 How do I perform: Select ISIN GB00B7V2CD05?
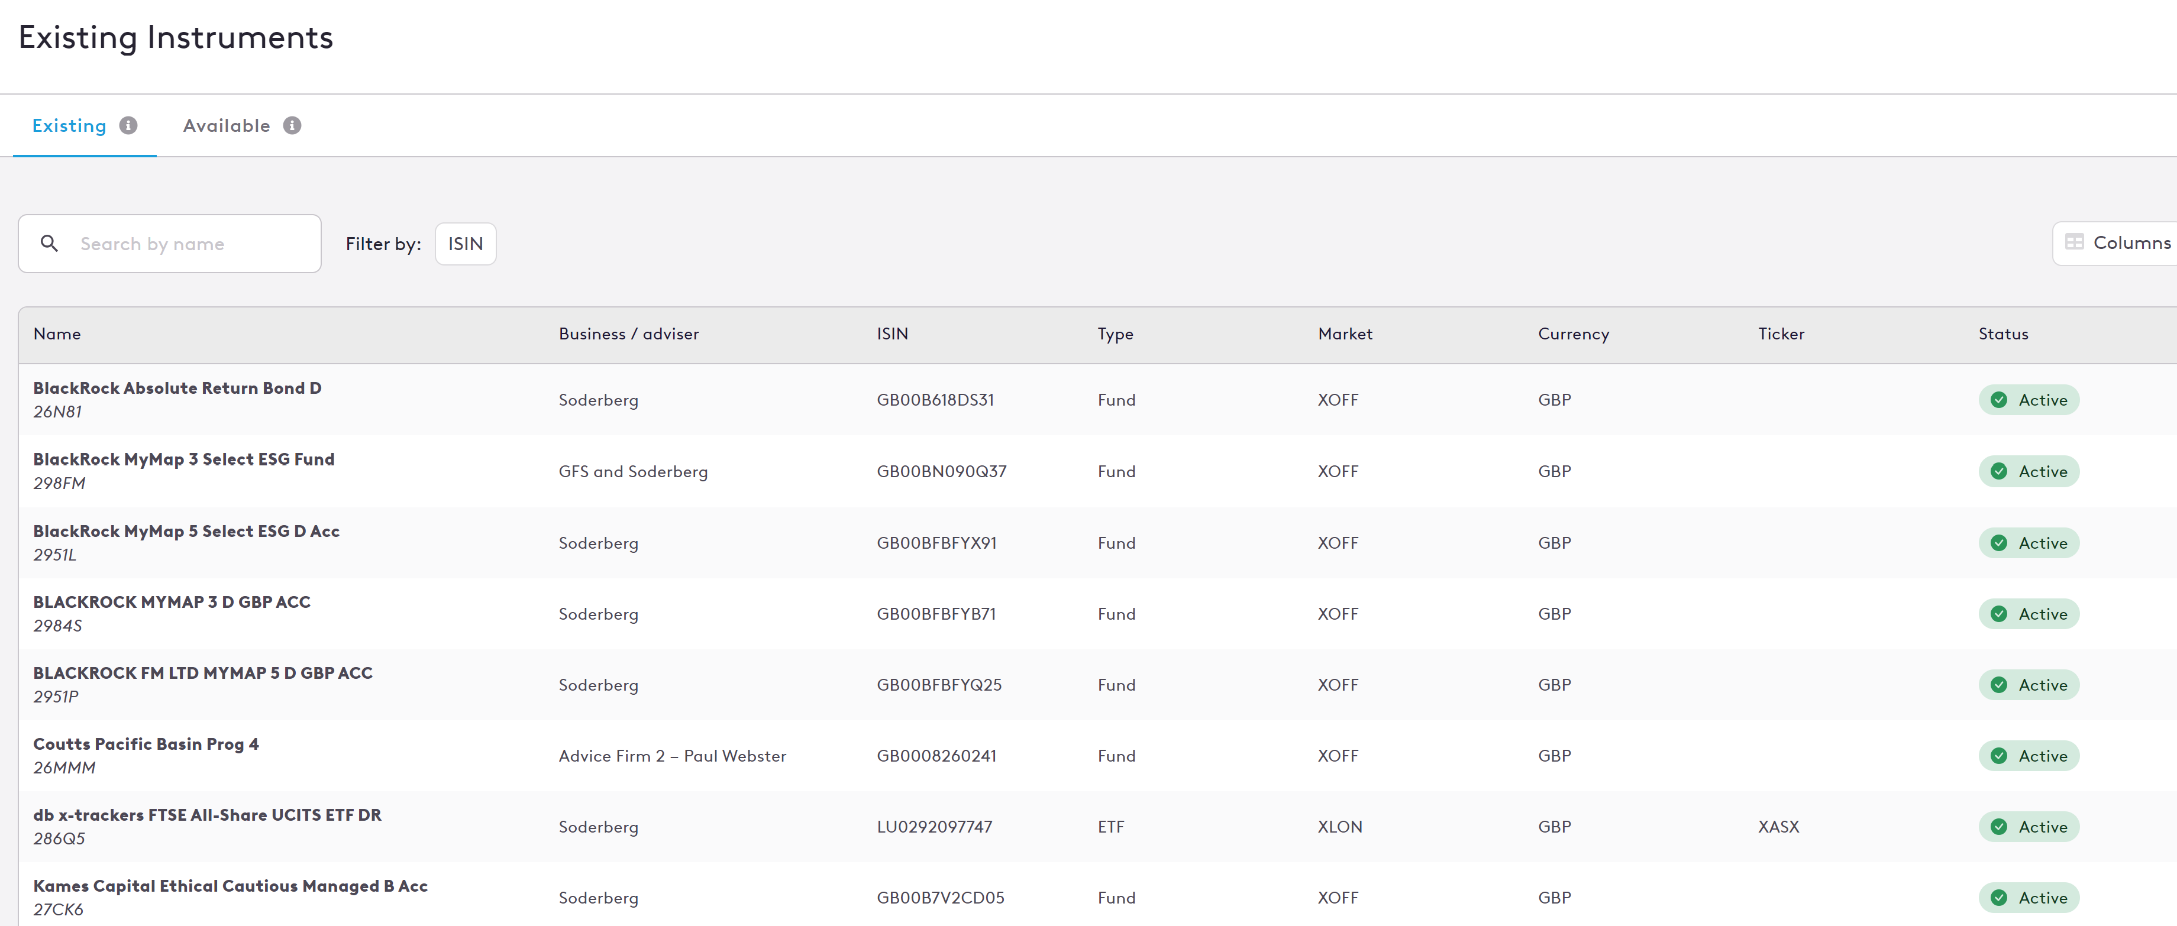tap(941, 898)
